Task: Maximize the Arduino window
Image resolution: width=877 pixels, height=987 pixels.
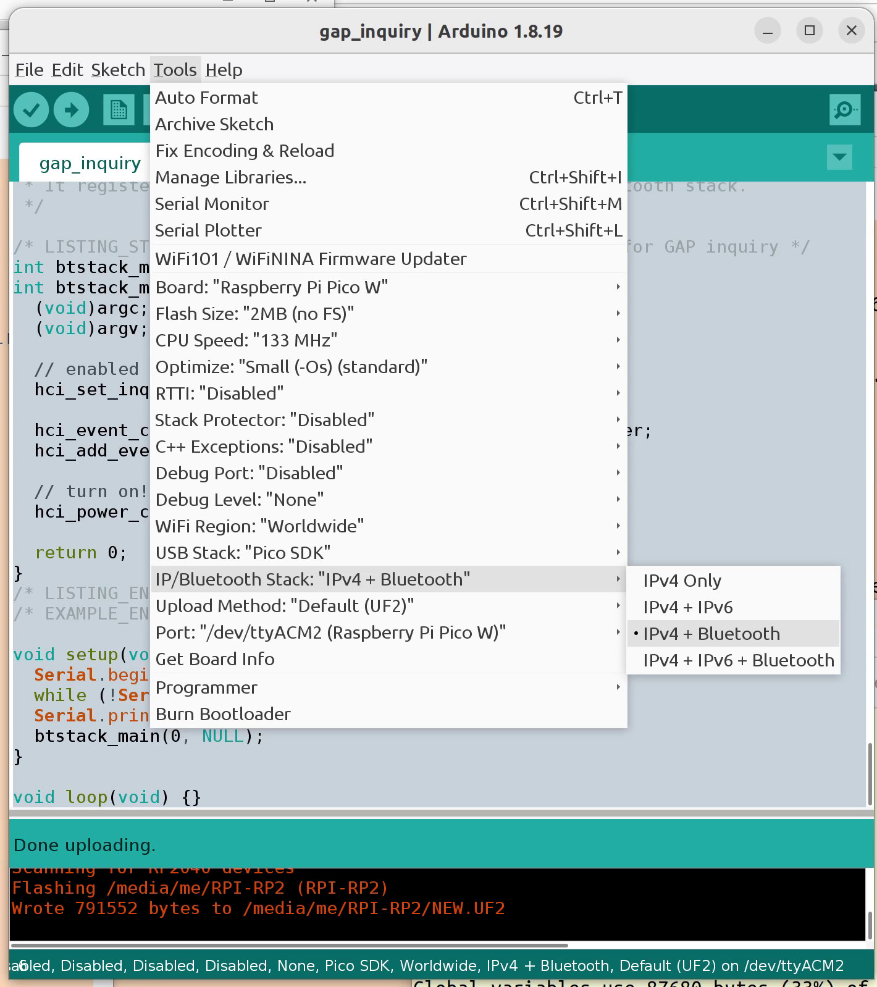Action: [x=810, y=31]
